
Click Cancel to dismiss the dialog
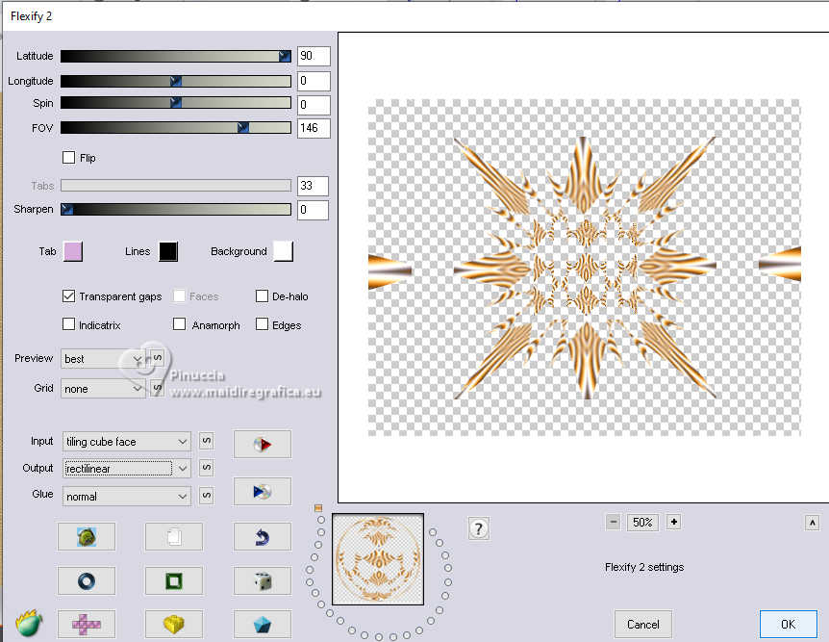642,624
